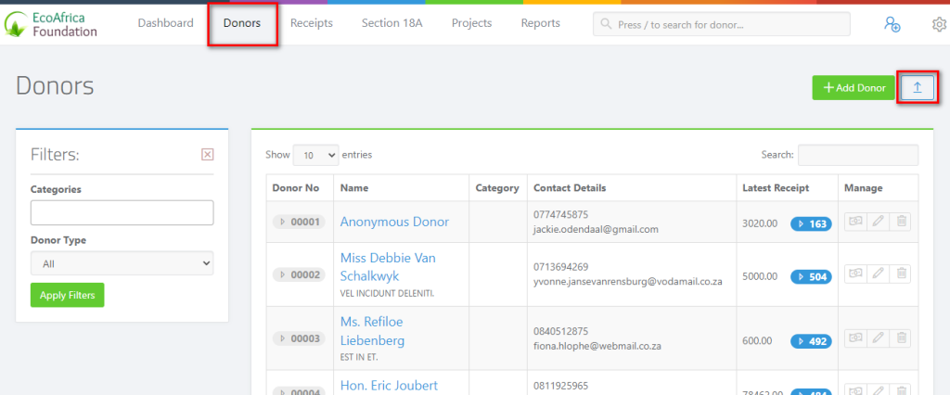Click the Manage column header

pyautogui.click(x=878, y=188)
